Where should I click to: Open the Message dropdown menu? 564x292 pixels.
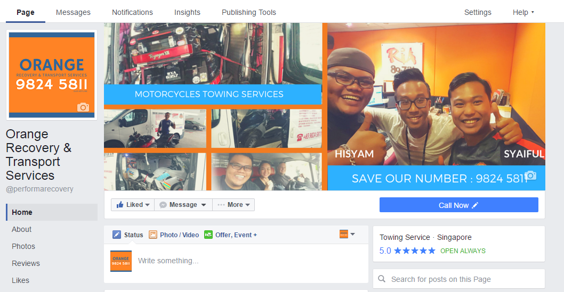(204, 205)
